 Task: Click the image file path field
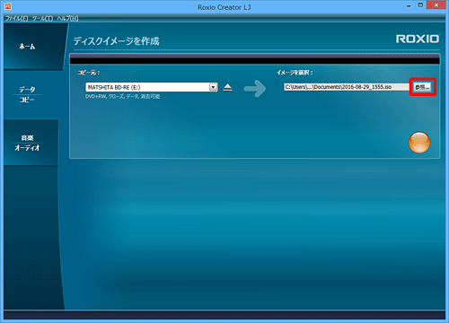pos(347,87)
